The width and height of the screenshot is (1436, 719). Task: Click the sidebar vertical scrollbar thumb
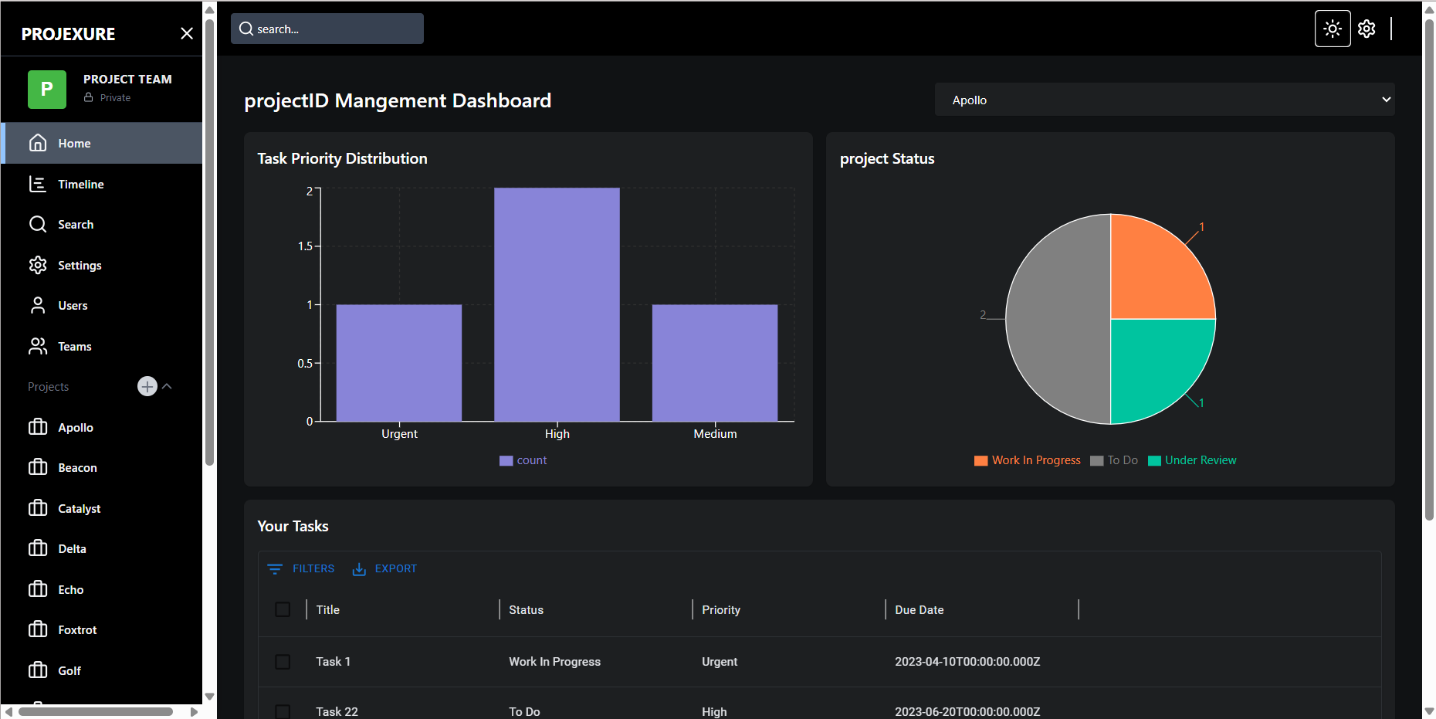click(209, 241)
